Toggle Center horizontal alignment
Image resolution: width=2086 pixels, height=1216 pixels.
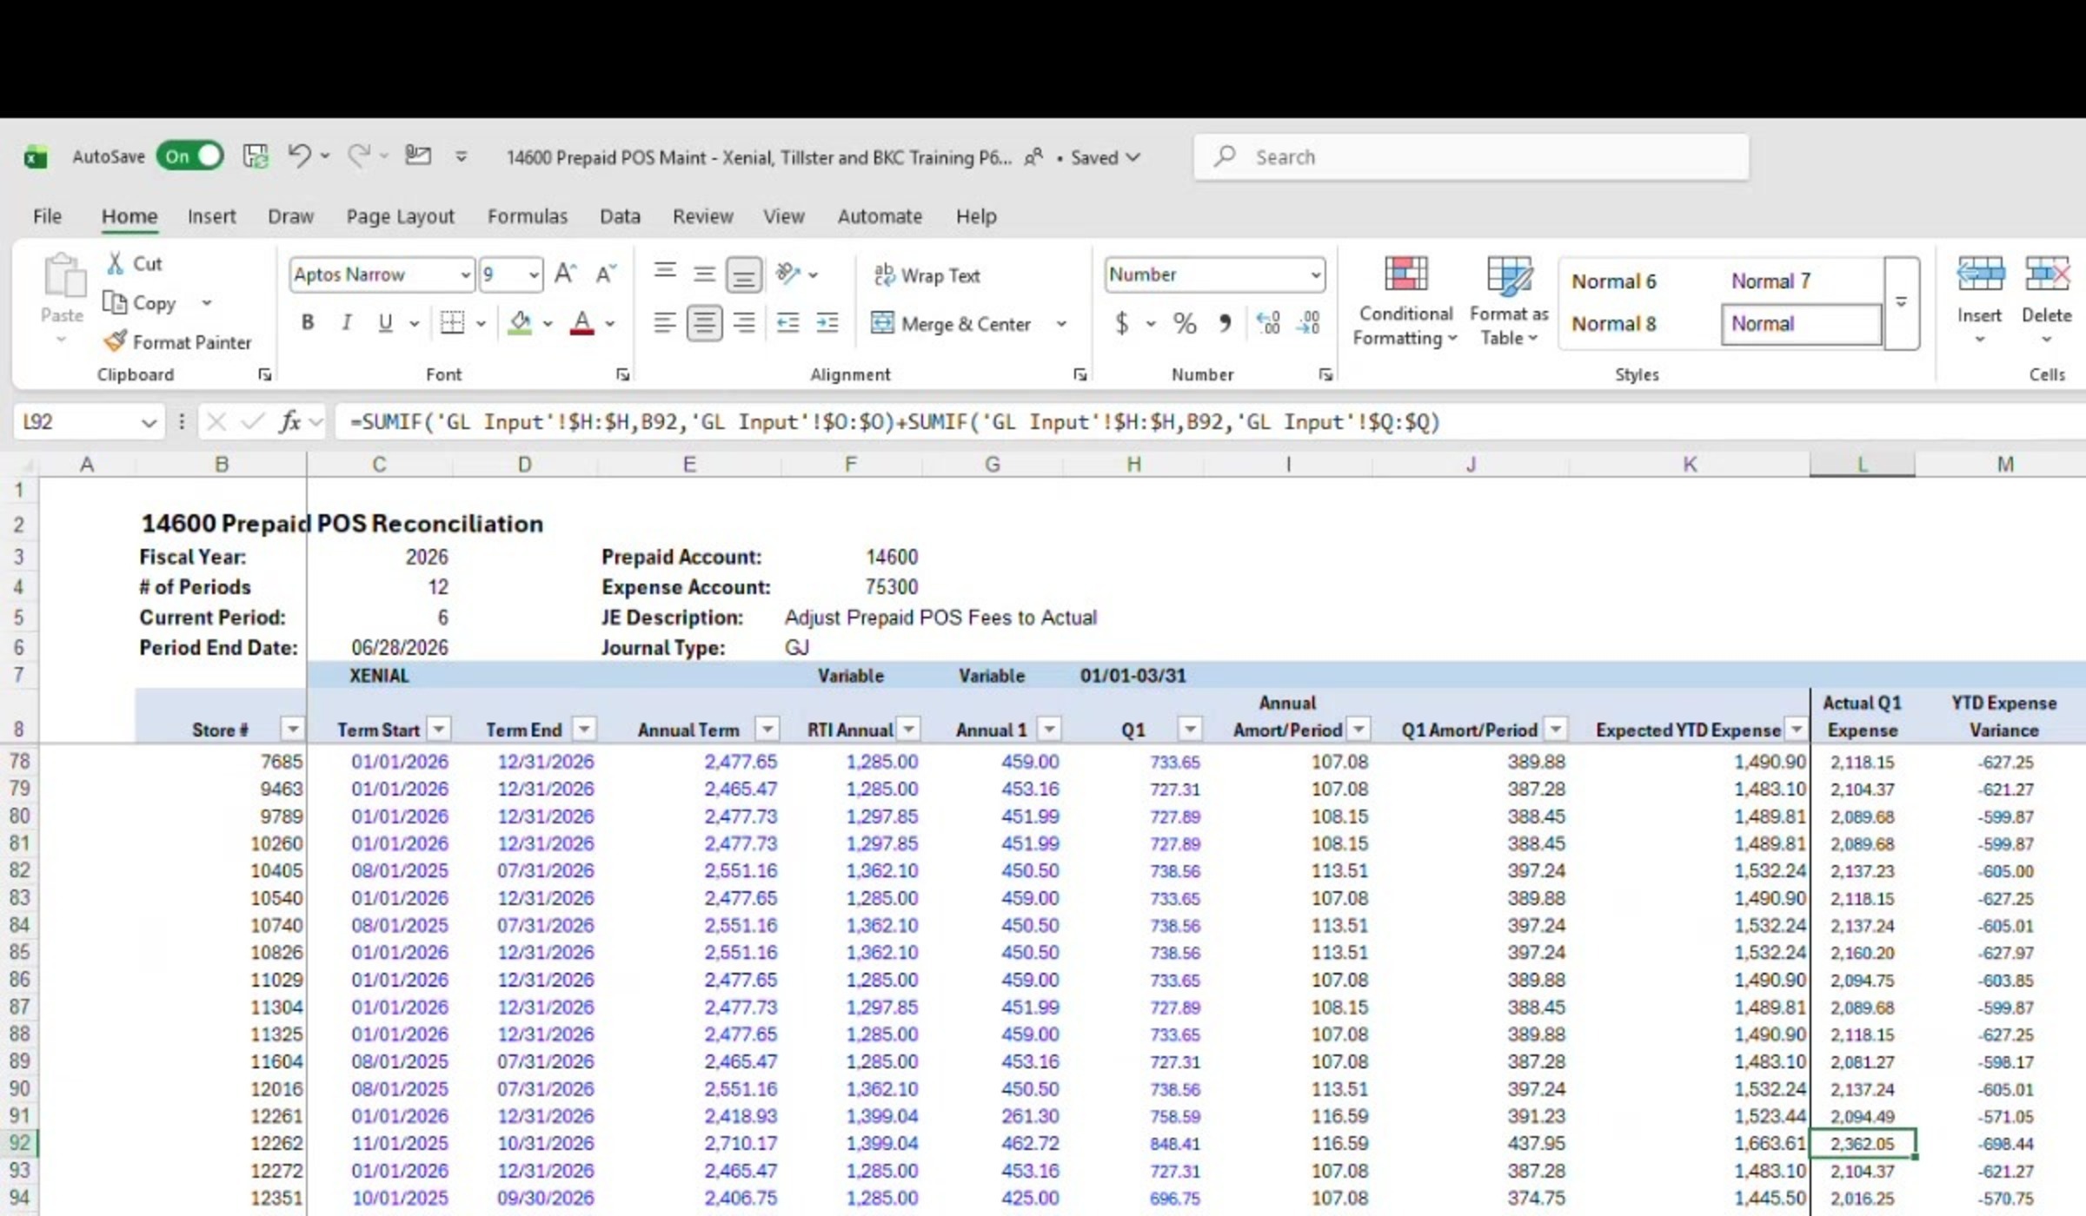coord(704,323)
